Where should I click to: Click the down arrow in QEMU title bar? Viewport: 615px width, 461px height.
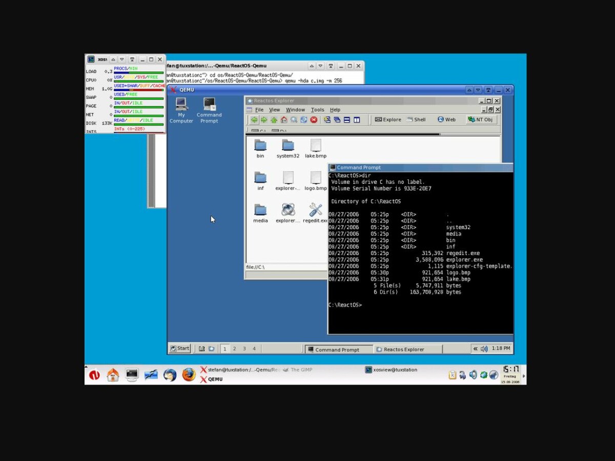[x=478, y=90]
